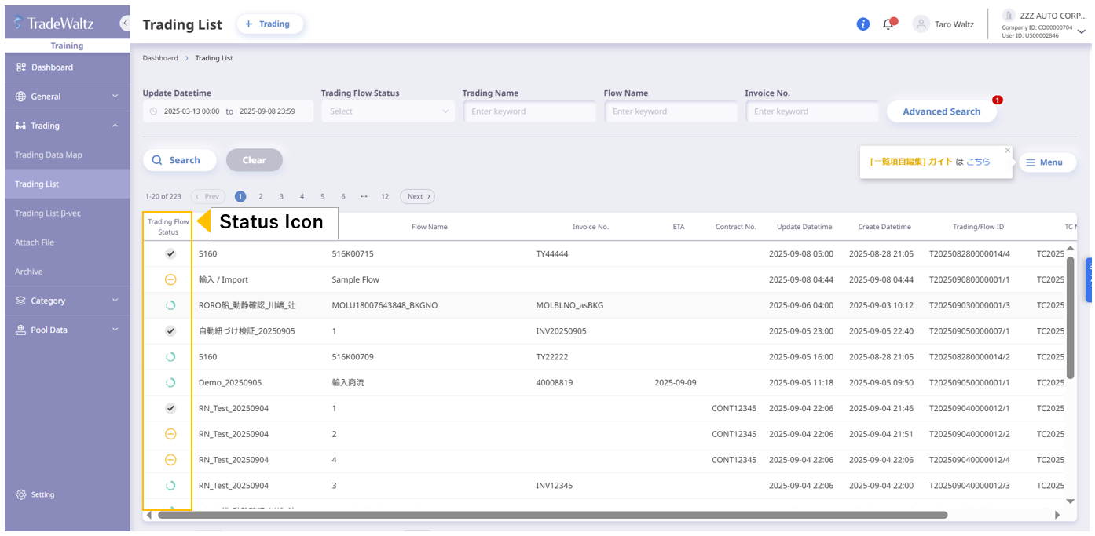The image size is (1095, 536).
Task: Open the notifications bell
Action: [x=888, y=24]
